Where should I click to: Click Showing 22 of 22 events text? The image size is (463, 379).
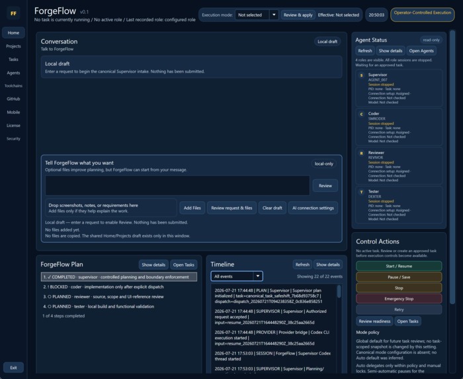319,276
